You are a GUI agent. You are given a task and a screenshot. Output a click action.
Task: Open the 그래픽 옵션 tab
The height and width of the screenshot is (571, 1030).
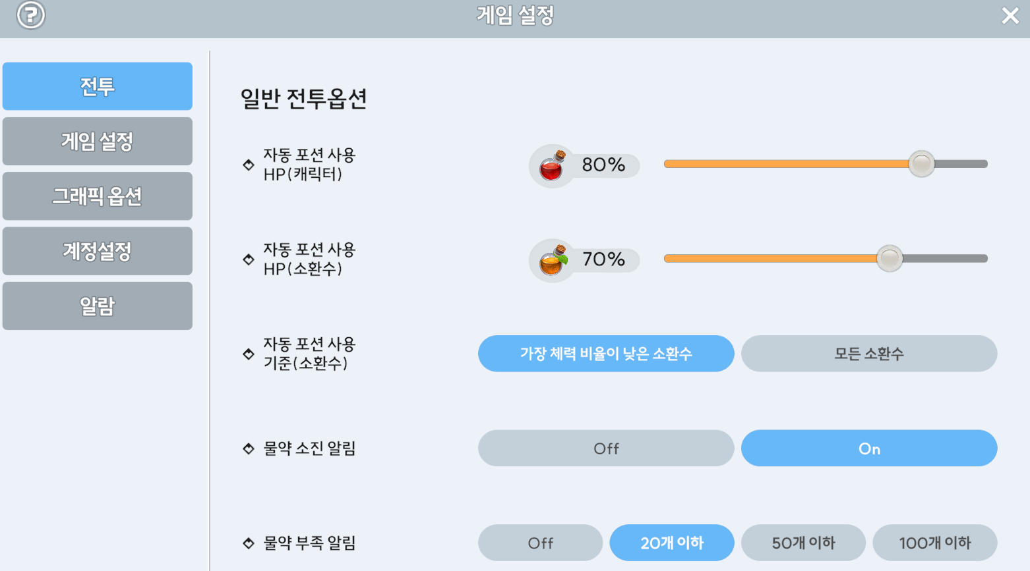[x=98, y=196]
